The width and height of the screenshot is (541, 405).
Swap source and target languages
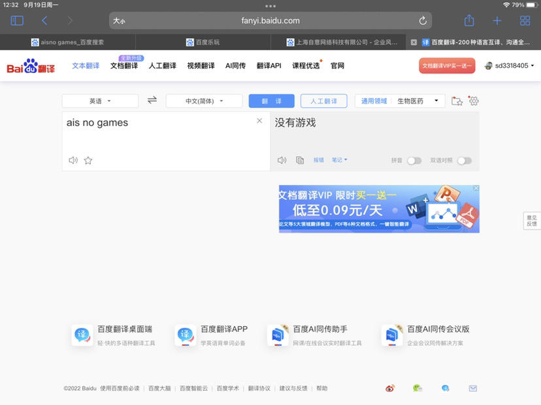(x=152, y=101)
